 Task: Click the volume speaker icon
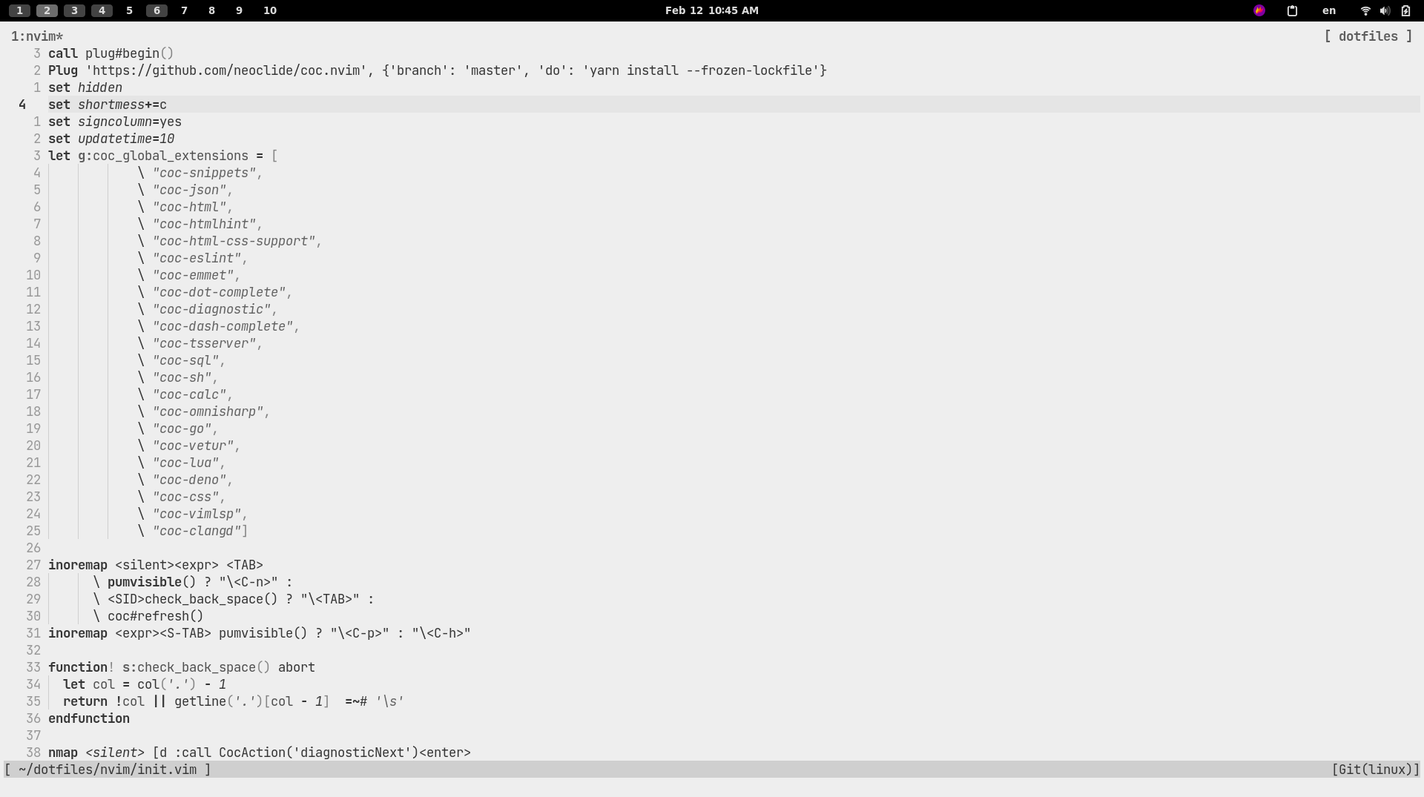(x=1385, y=10)
